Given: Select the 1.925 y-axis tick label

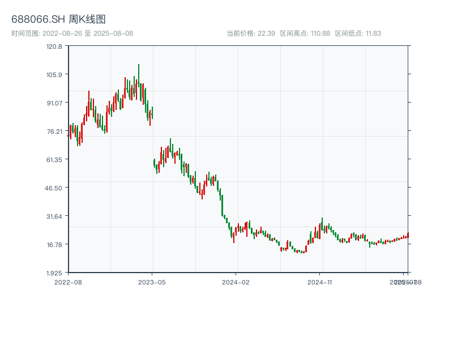Looking at the screenshot, I should click(x=55, y=273).
